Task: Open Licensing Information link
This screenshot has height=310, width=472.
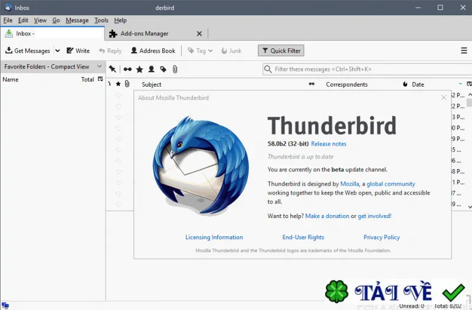Action: click(214, 238)
